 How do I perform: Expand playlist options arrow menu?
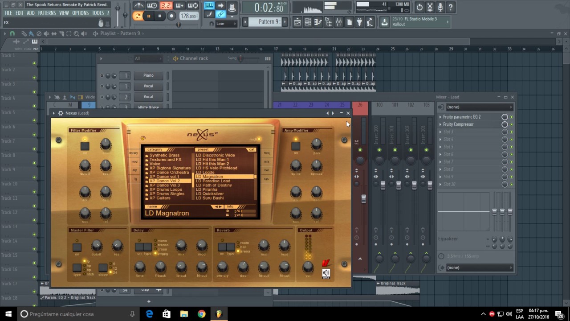pos(5,33)
